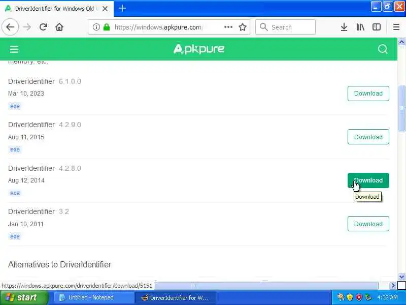
Task: Open page actions three-dots menu
Action: tap(228, 27)
